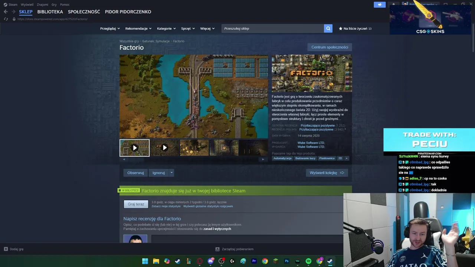Screen dimensions: 475x267
Task: Open File Explorer from the taskbar
Action: click(156, 261)
